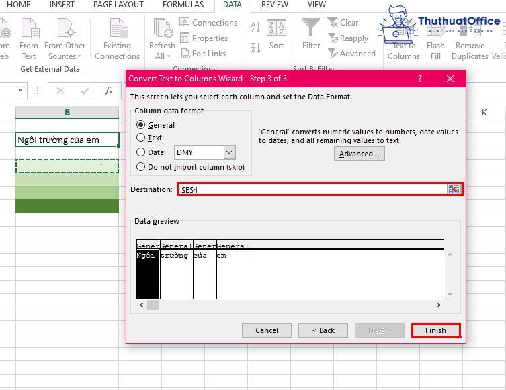Select column B header
This screenshot has width=506, height=390.
coord(67,113)
